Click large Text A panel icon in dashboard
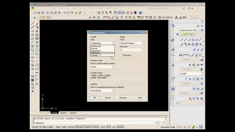 173,65
